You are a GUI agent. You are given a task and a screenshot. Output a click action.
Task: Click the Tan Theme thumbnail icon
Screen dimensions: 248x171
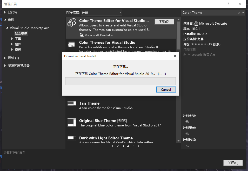[72, 103]
